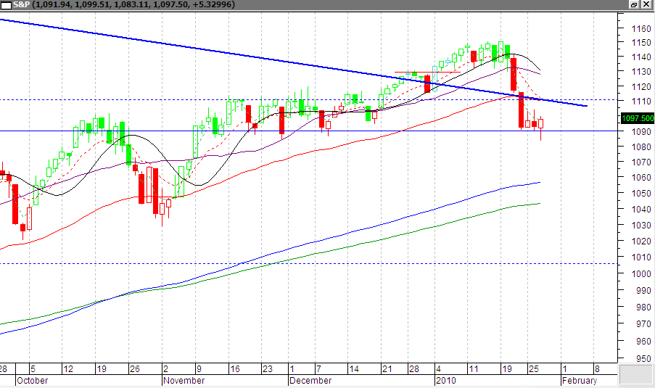Select the dashed blue horizontal line near 1005
655x388 pixels.
click(309, 263)
